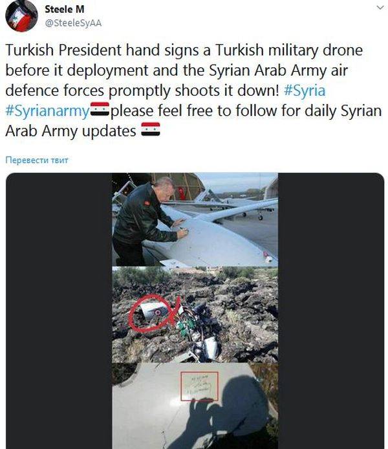Click Syrian flag emoji after 'updates'
The height and width of the screenshot is (449, 388).
click(x=151, y=129)
